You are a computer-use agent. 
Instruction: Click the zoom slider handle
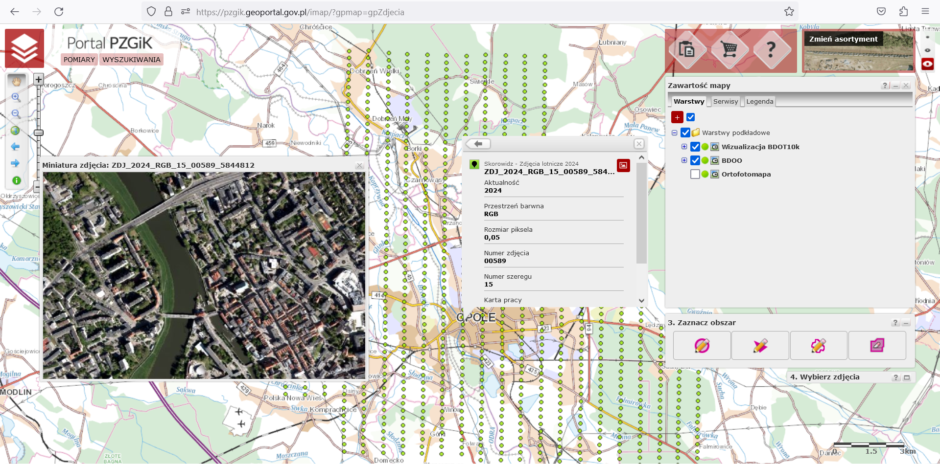(x=39, y=133)
